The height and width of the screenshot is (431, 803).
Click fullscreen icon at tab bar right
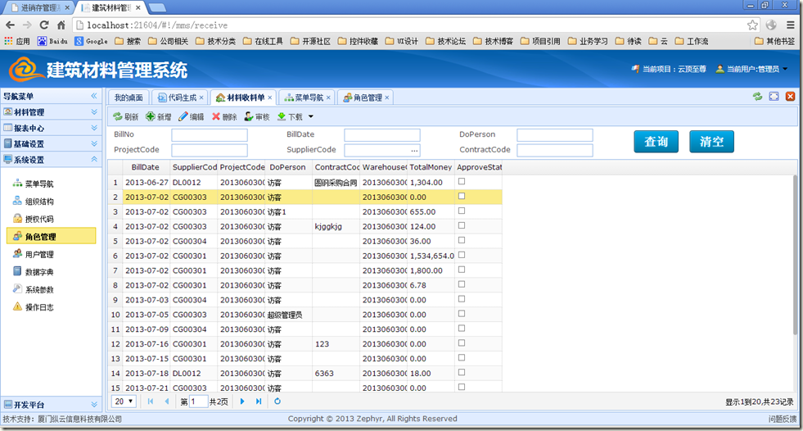point(774,97)
